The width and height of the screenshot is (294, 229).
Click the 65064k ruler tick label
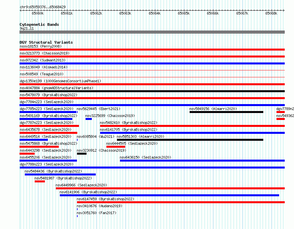click(x=155, y=13)
